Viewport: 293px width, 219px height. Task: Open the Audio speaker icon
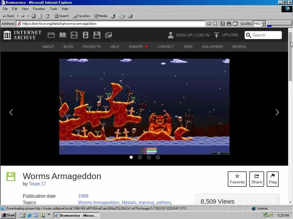(85, 35)
